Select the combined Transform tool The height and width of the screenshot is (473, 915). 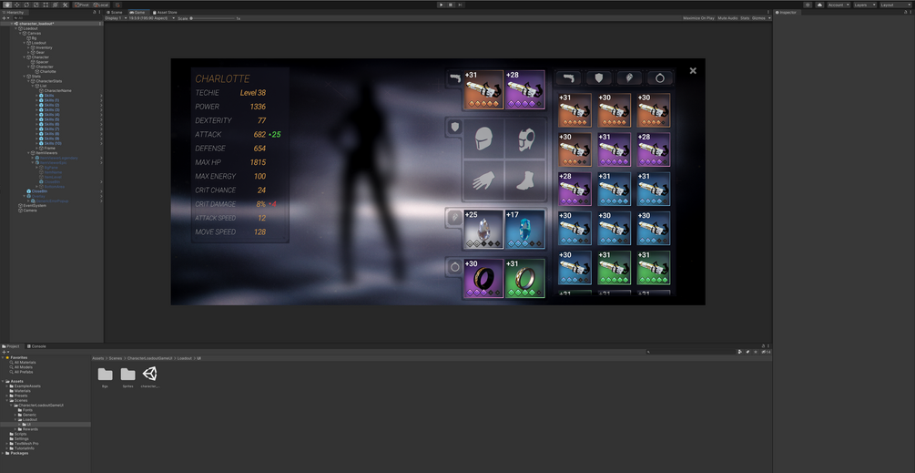(x=56, y=5)
